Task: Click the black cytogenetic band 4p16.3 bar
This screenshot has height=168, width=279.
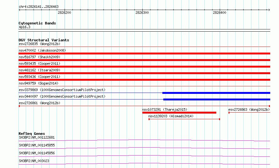Action: pyautogui.click(x=144, y=30)
